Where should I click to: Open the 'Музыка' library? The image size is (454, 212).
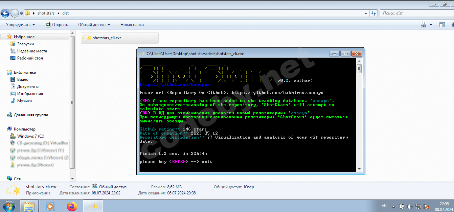pyautogui.click(x=24, y=101)
